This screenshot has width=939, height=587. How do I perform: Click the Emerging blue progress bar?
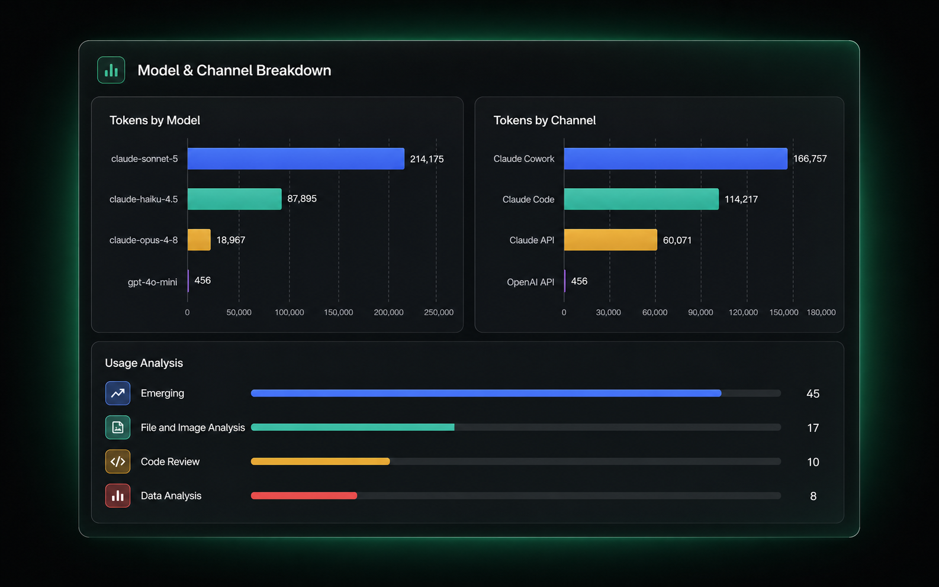[x=486, y=393]
